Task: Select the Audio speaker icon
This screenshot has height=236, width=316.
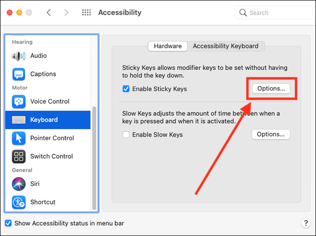Action: (18, 56)
